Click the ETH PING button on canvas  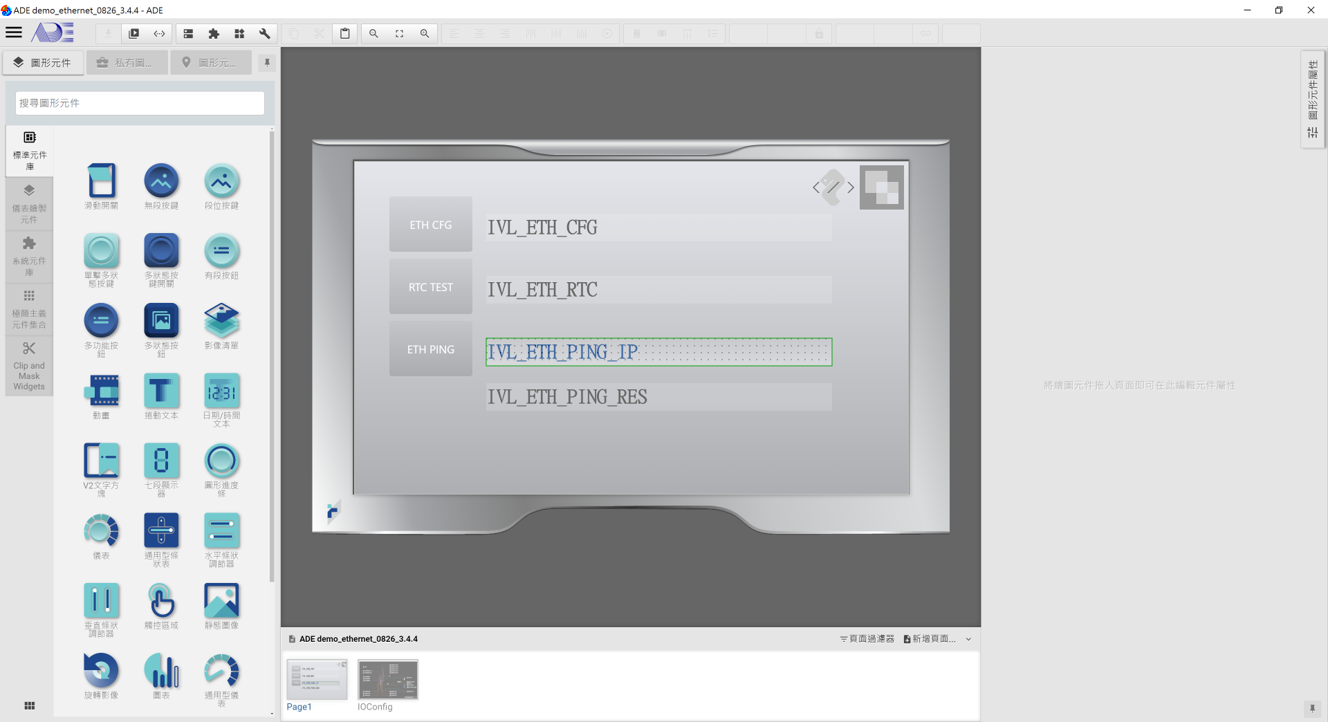coord(430,349)
